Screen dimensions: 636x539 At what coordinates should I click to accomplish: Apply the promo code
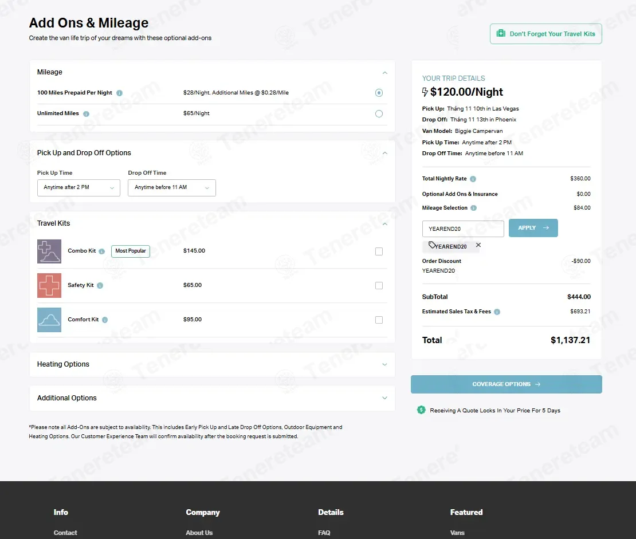[533, 228]
